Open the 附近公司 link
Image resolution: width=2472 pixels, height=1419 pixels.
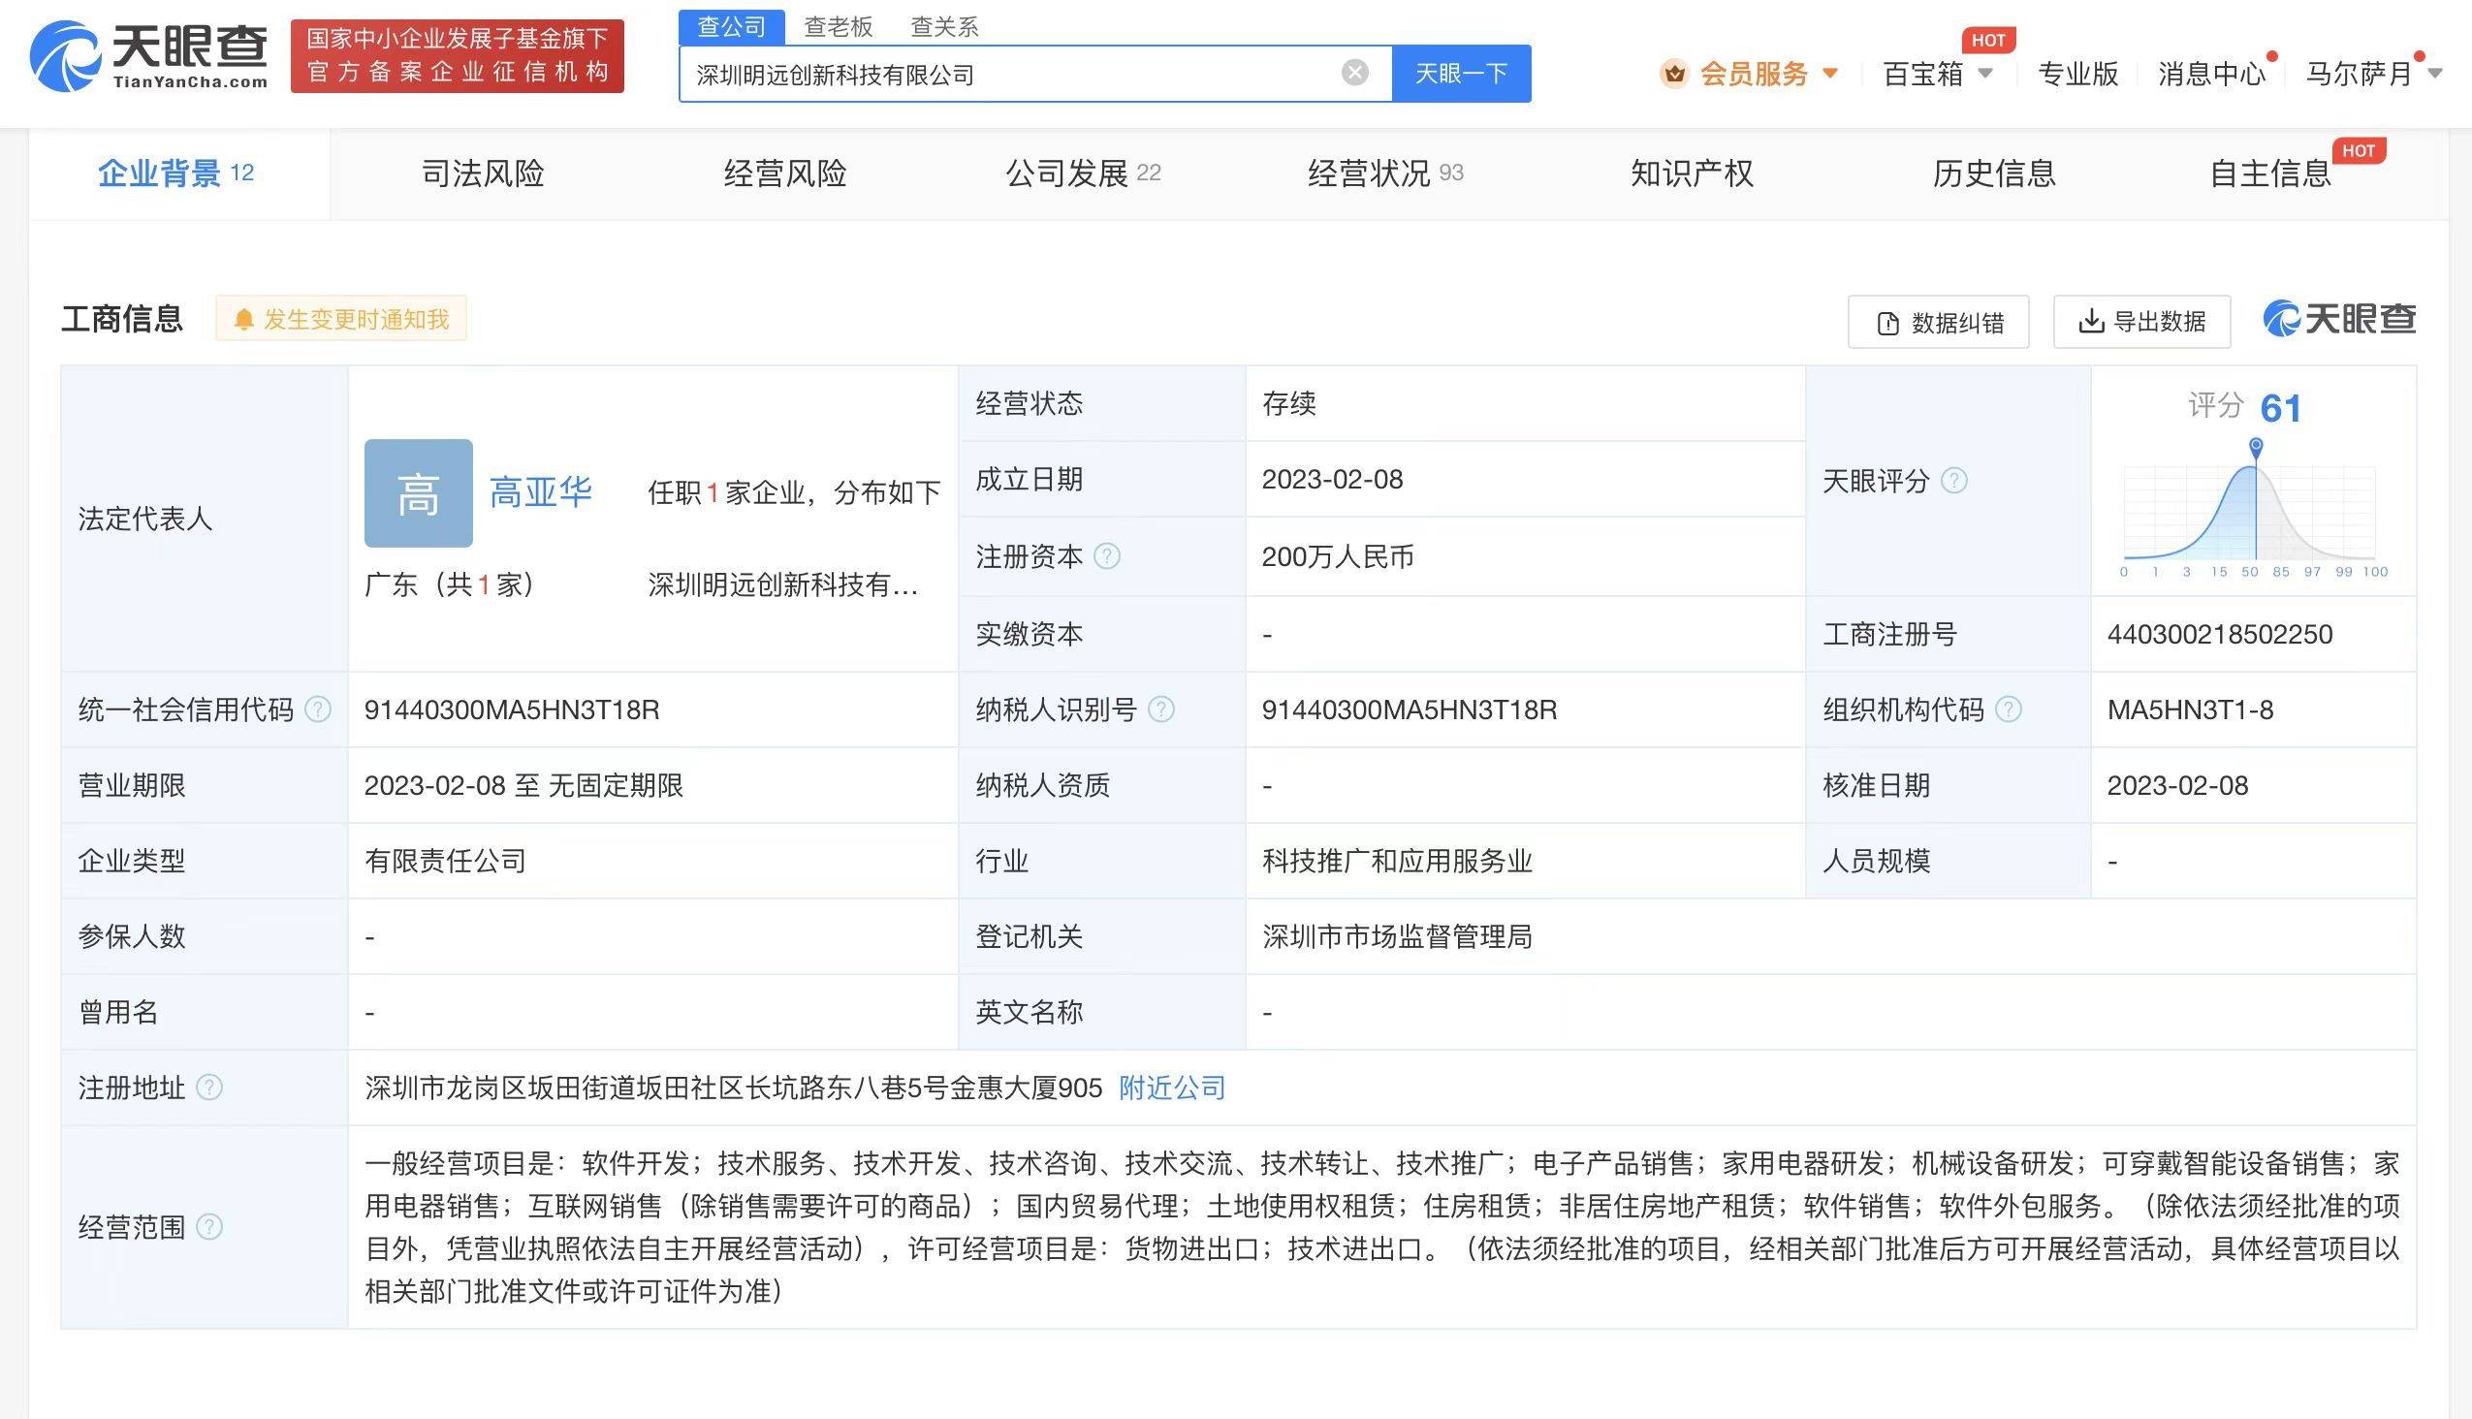1173,1088
